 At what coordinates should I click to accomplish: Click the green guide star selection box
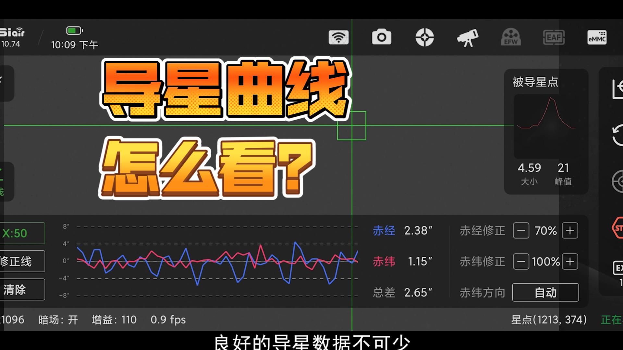pyautogui.click(x=352, y=126)
